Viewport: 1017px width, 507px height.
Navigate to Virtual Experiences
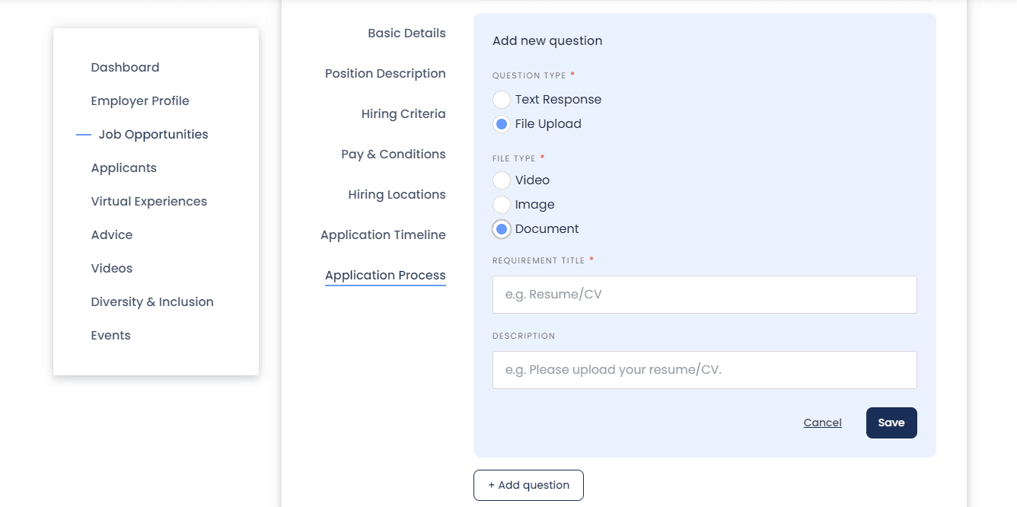pos(148,202)
